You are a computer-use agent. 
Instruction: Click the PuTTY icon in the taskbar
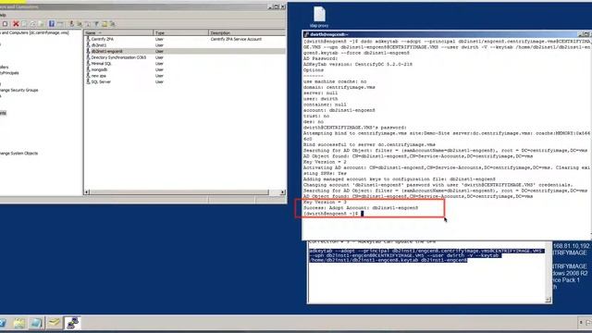click(x=72, y=323)
